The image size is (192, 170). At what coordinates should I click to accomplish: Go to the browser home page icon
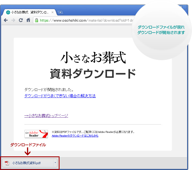point(28,20)
